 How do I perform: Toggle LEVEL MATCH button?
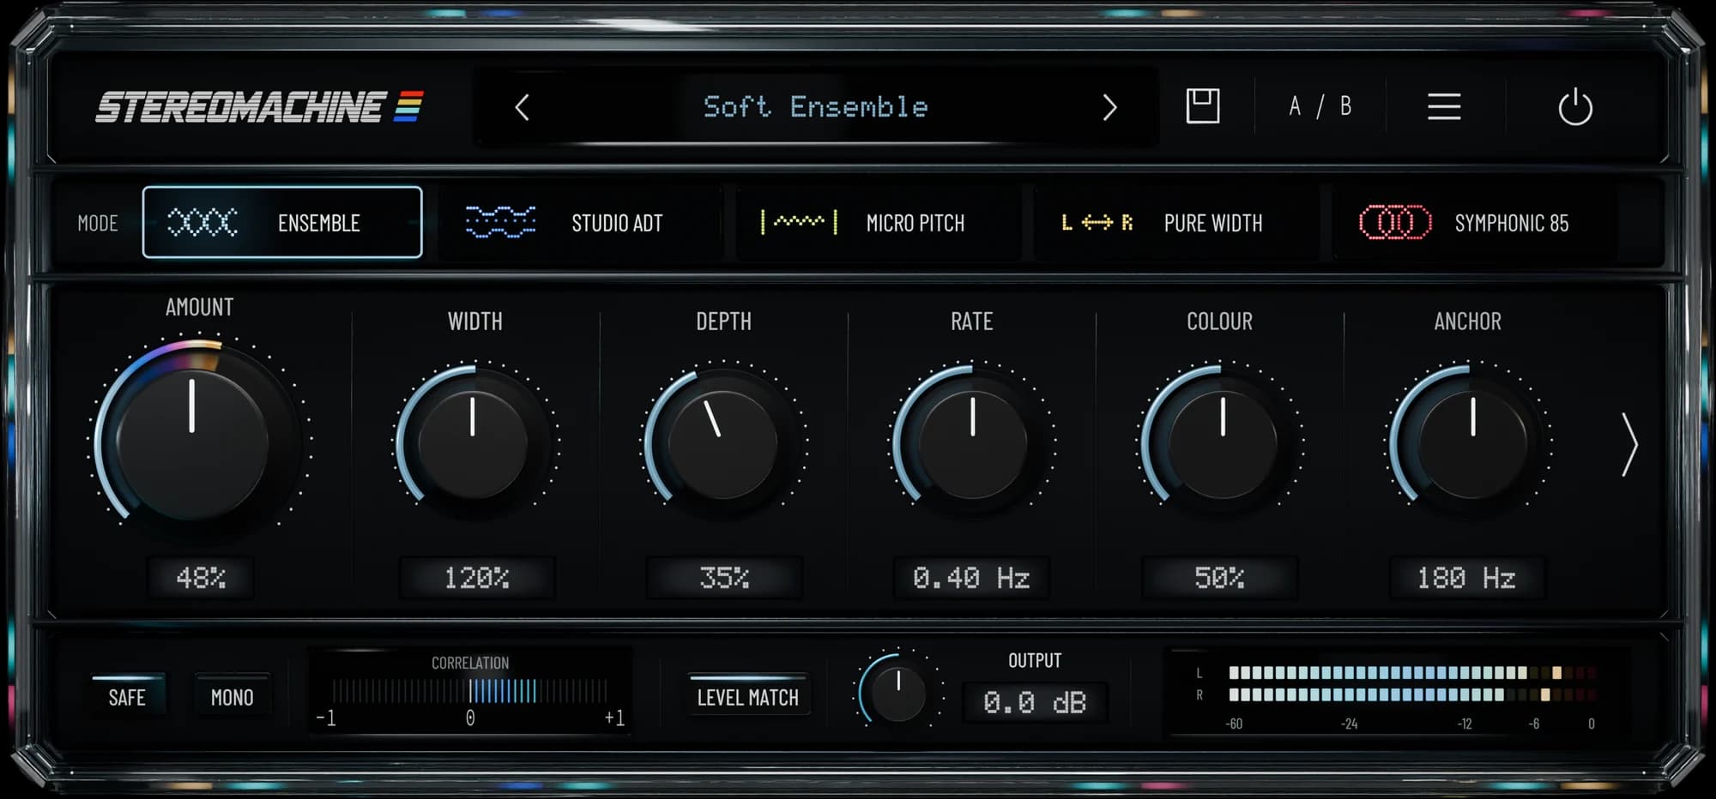tap(747, 697)
